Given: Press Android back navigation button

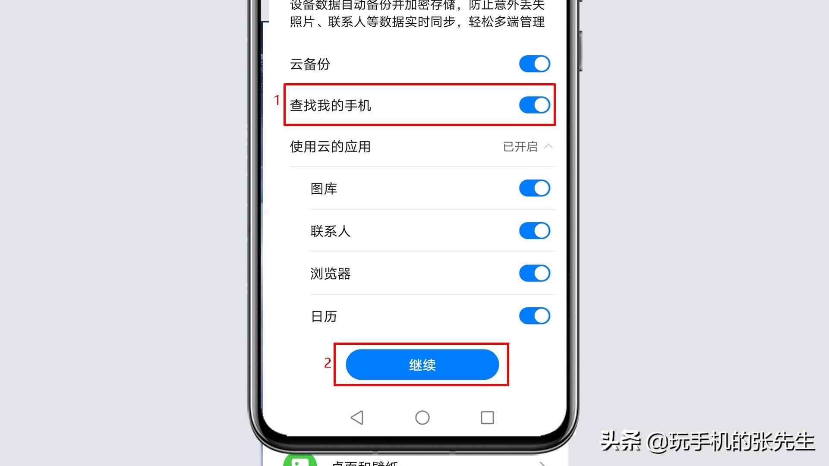Looking at the screenshot, I should coord(357,418).
